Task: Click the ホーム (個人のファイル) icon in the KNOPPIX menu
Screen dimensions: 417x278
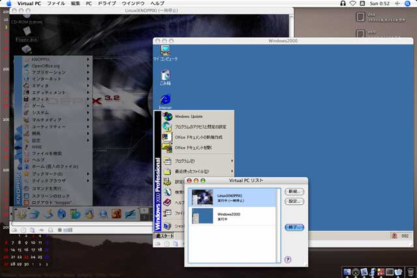Action: click(26, 167)
